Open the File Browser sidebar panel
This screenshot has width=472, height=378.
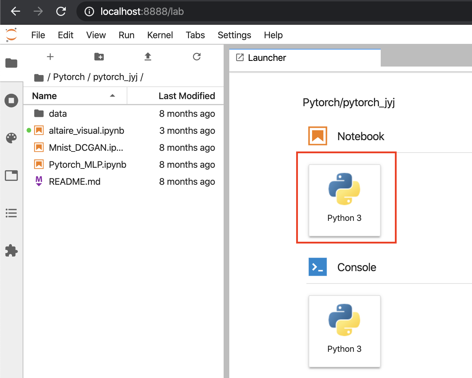(11, 63)
